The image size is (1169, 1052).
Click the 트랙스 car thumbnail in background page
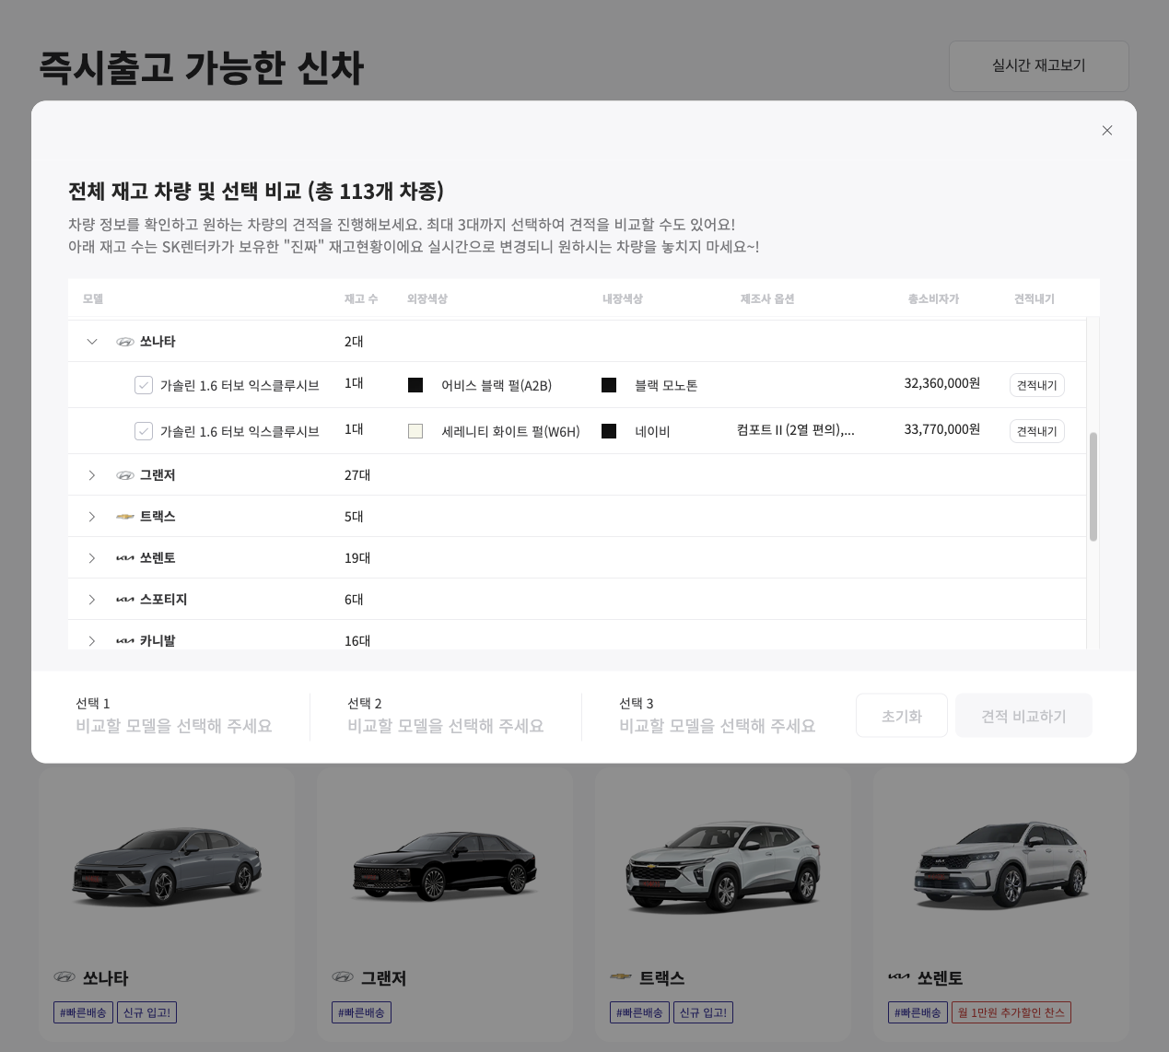tap(723, 865)
